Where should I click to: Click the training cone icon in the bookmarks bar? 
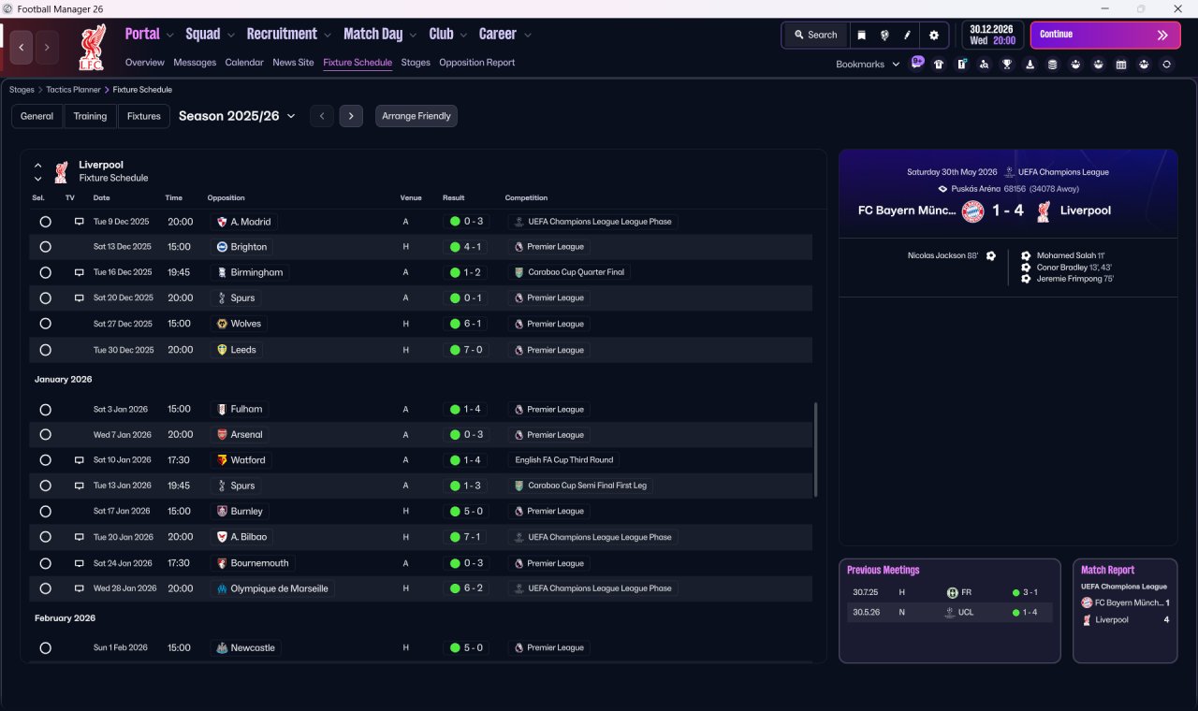click(1030, 65)
